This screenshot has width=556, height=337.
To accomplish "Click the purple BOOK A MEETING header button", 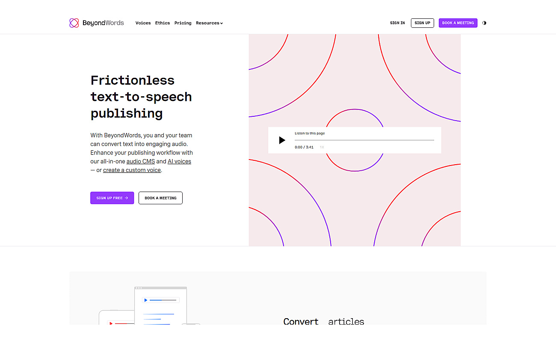I will [x=458, y=23].
